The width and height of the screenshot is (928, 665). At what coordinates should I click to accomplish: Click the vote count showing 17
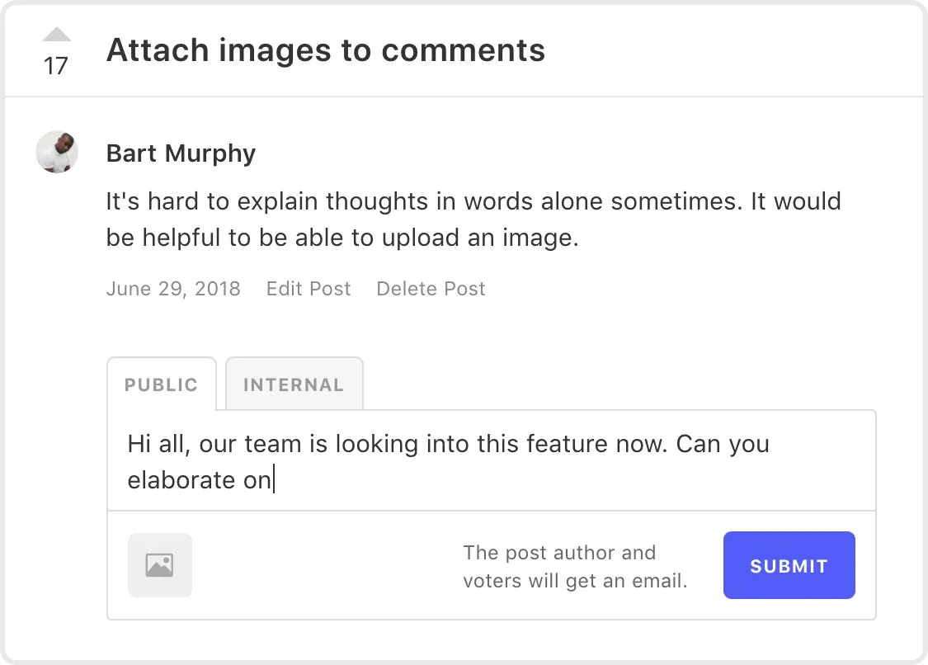56,67
